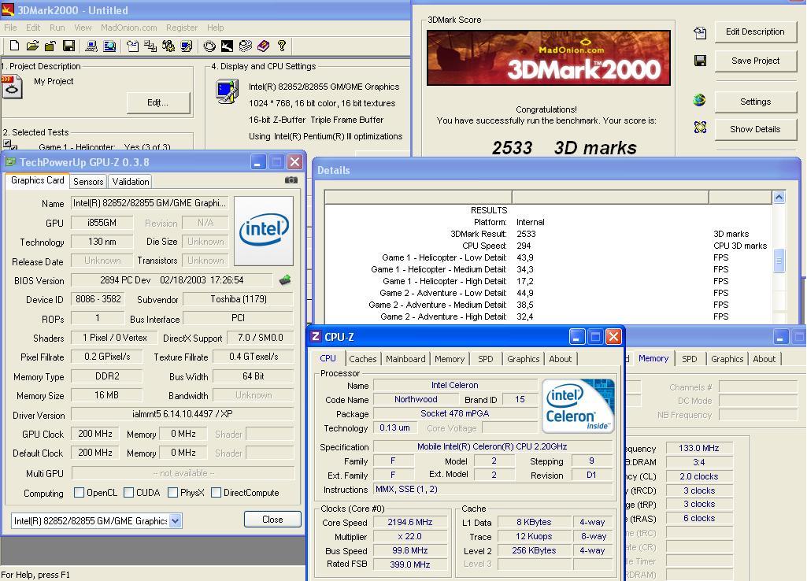The width and height of the screenshot is (807, 581).
Task: Click the 133.0 MHz frequency value
Action: tap(699, 448)
